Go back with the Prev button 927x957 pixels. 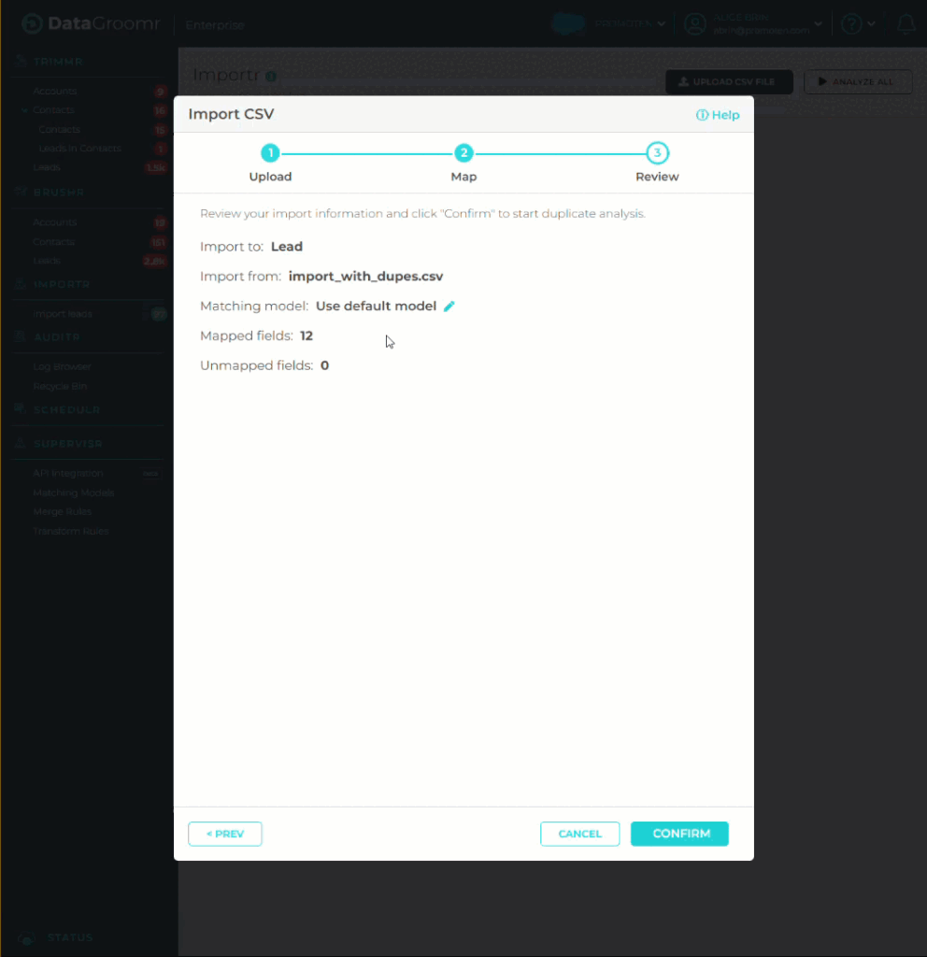coord(225,834)
